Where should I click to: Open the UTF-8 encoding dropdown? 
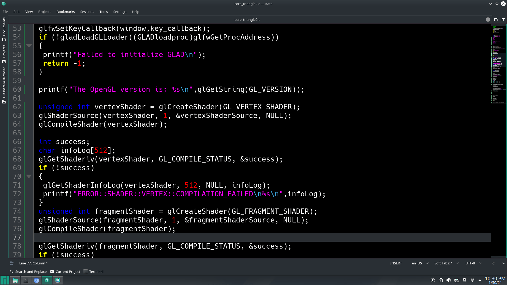[473, 263]
